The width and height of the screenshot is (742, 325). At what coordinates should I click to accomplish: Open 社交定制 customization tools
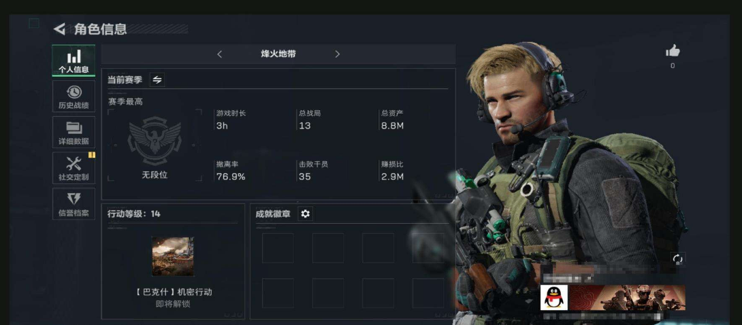coord(74,168)
